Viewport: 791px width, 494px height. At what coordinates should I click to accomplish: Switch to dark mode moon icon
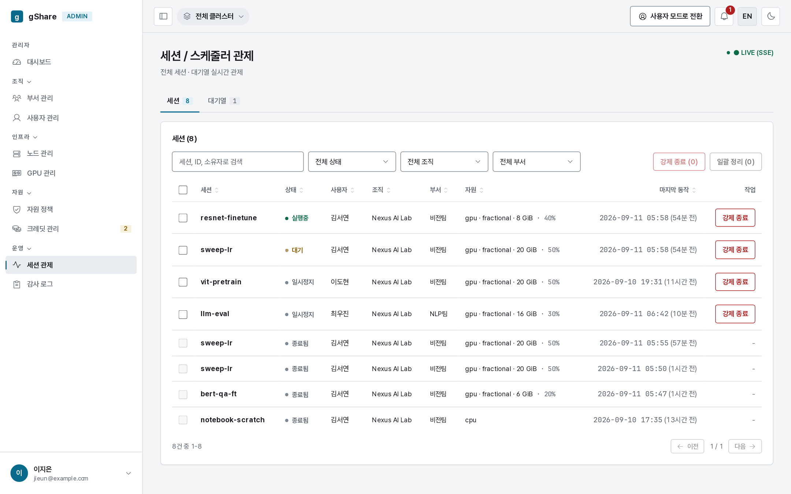click(770, 16)
